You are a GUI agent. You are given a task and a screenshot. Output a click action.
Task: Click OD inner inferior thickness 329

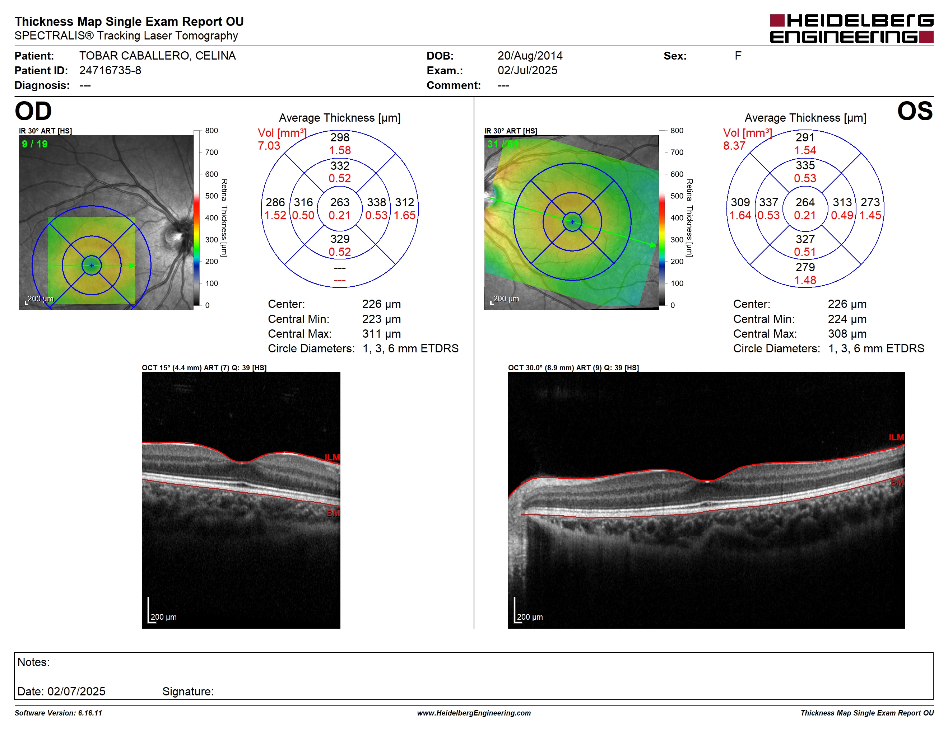pos(339,239)
